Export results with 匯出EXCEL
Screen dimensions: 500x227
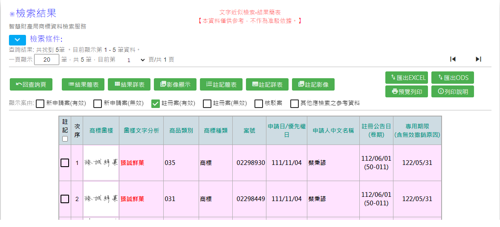click(x=407, y=77)
